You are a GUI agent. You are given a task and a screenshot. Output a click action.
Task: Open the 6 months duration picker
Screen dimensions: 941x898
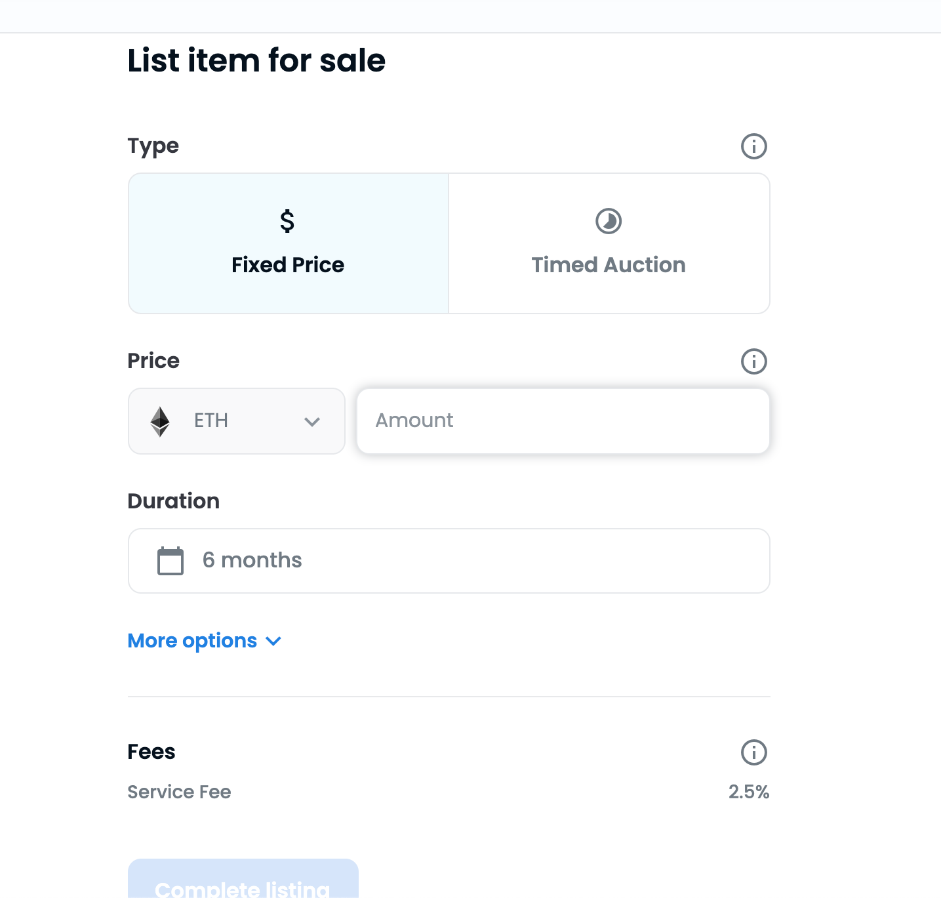449,561
